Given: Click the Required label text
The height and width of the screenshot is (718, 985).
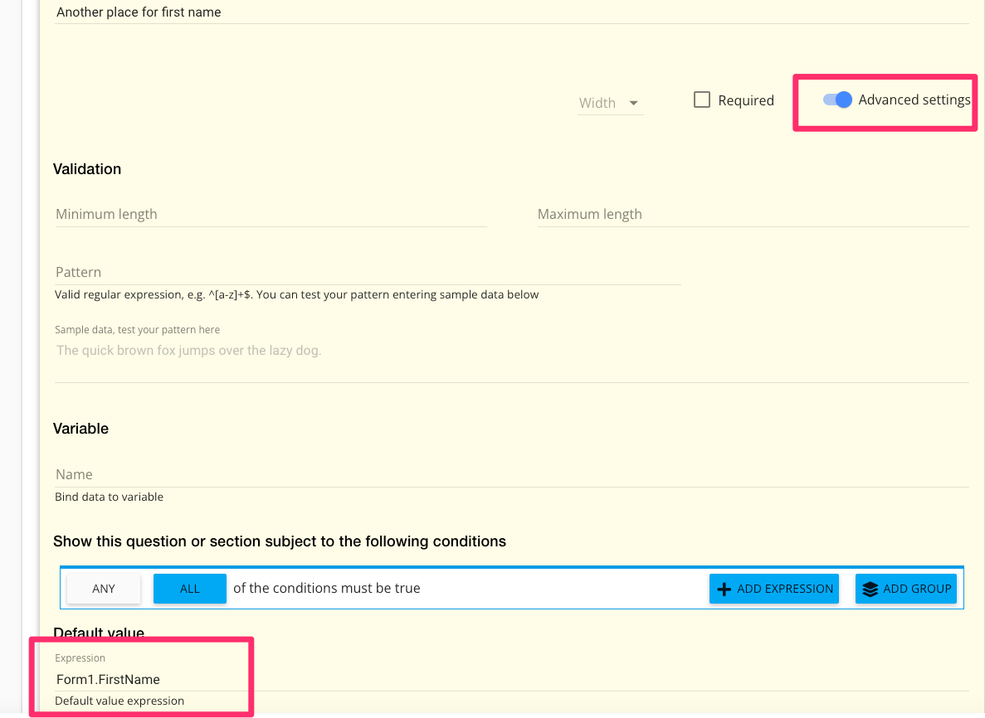Looking at the screenshot, I should [x=745, y=100].
